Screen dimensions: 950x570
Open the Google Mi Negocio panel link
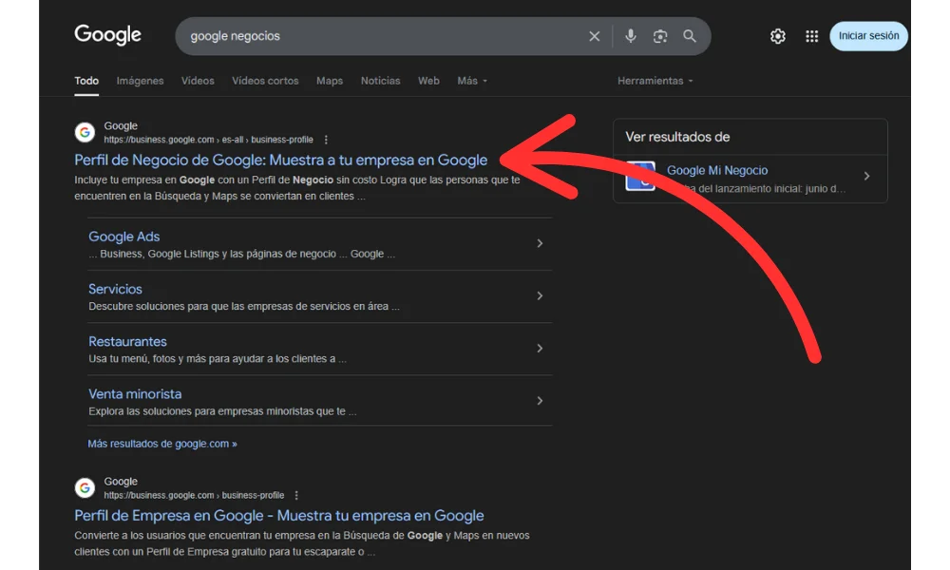tap(717, 171)
